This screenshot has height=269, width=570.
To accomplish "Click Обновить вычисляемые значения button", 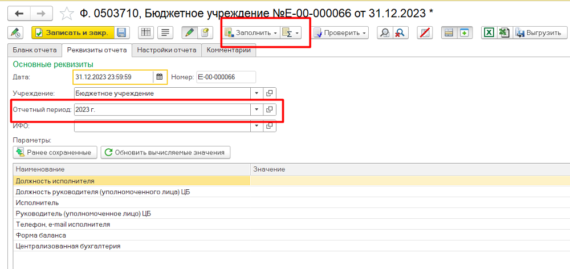I will coord(166,152).
